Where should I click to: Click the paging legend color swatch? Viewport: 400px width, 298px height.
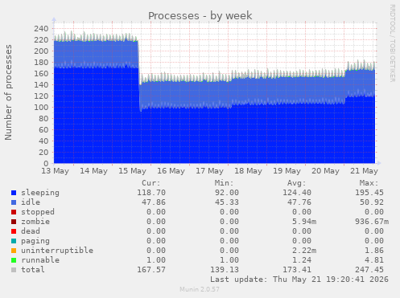[x=14, y=241]
